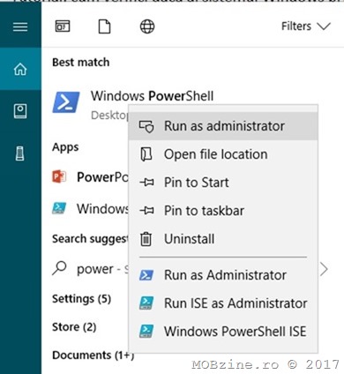
Task: Choose Run ISE as Administrator
Action: [x=223, y=303]
